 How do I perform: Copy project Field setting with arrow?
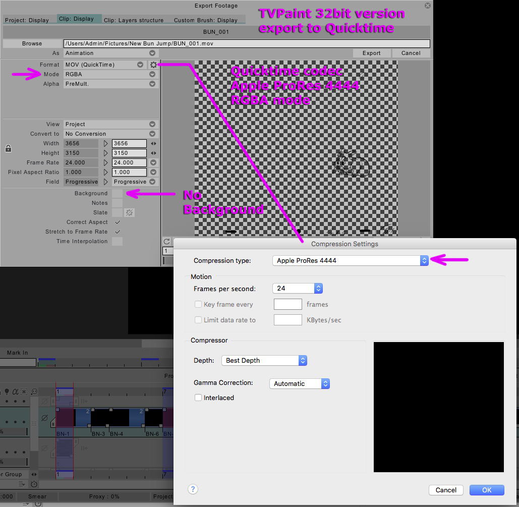tap(105, 182)
